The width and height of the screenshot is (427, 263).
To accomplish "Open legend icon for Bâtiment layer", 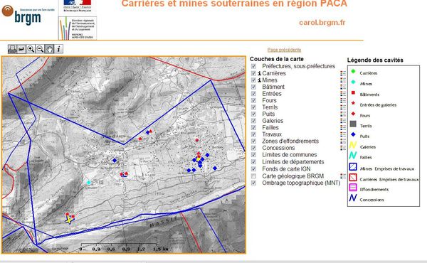I will click(x=343, y=87).
